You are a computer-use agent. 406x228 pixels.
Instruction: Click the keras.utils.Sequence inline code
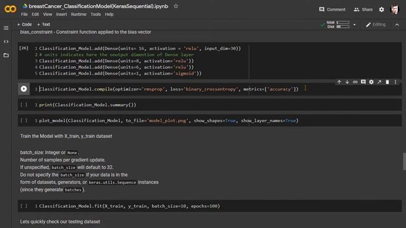112,182
